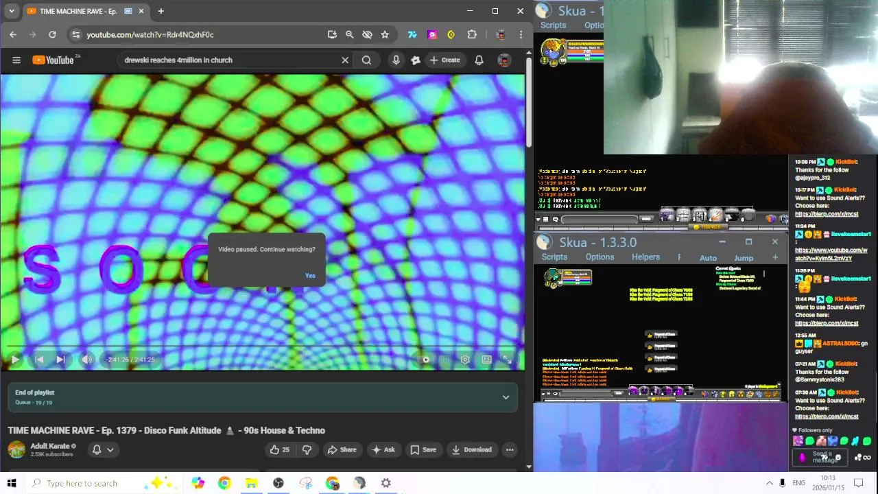Screen dimensions: 878x494
Task: Click Yes to continue watching
Action: [x=310, y=276]
